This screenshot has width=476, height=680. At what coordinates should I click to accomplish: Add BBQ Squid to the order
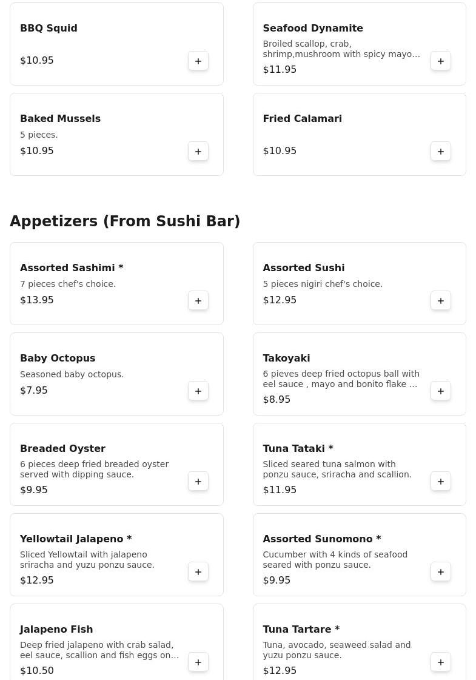(x=198, y=61)
